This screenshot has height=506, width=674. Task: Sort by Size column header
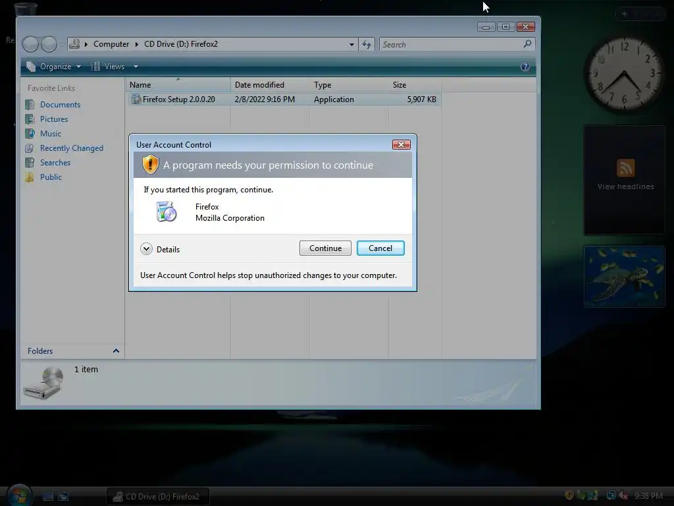[x=415, y=85]
